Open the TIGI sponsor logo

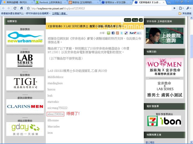click(25, 83)
